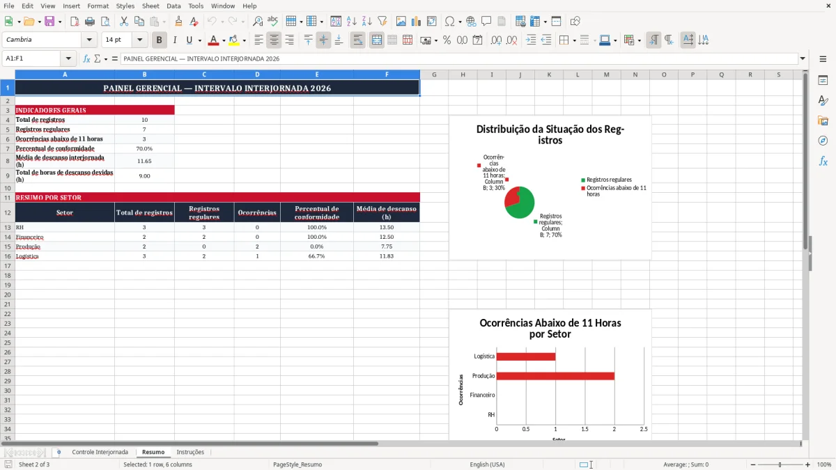Toggle Italic formatting
Image resolution: width=836 pixels, height=470 pixels.
tap(175, 40)
